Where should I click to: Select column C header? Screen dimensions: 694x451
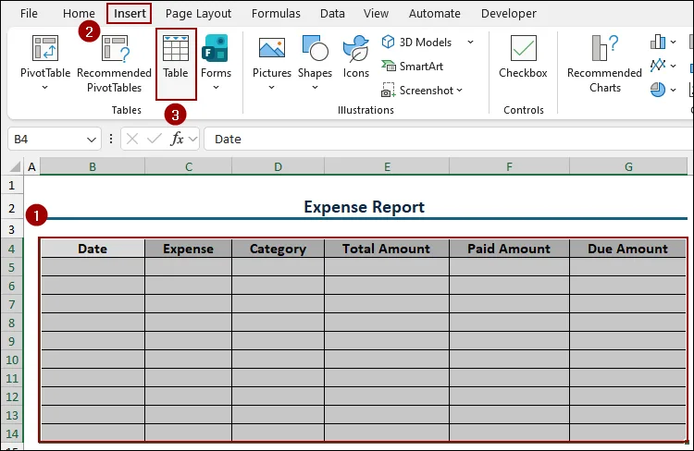189,166
